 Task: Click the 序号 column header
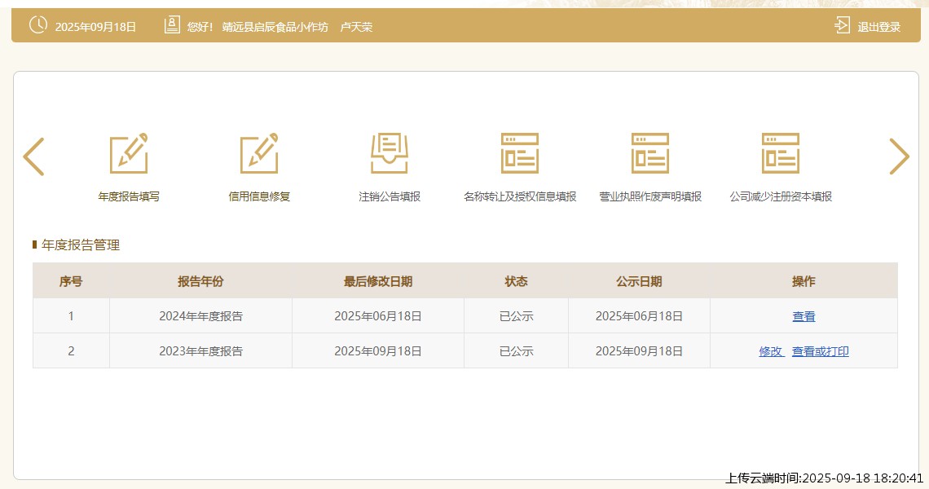tap(71, 281)
